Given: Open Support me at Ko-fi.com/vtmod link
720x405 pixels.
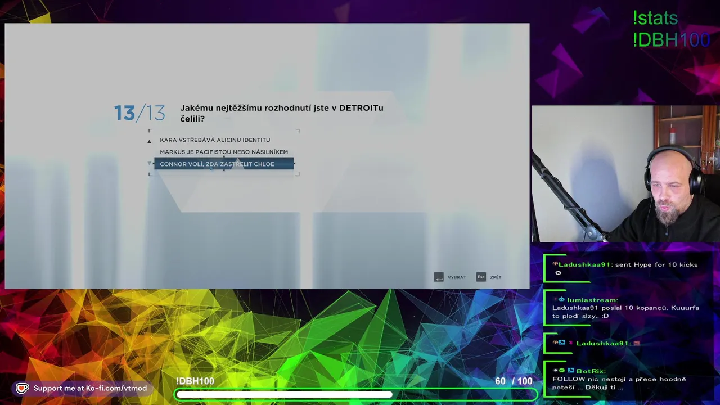Looking at the screenshot, I should [90, 388].
